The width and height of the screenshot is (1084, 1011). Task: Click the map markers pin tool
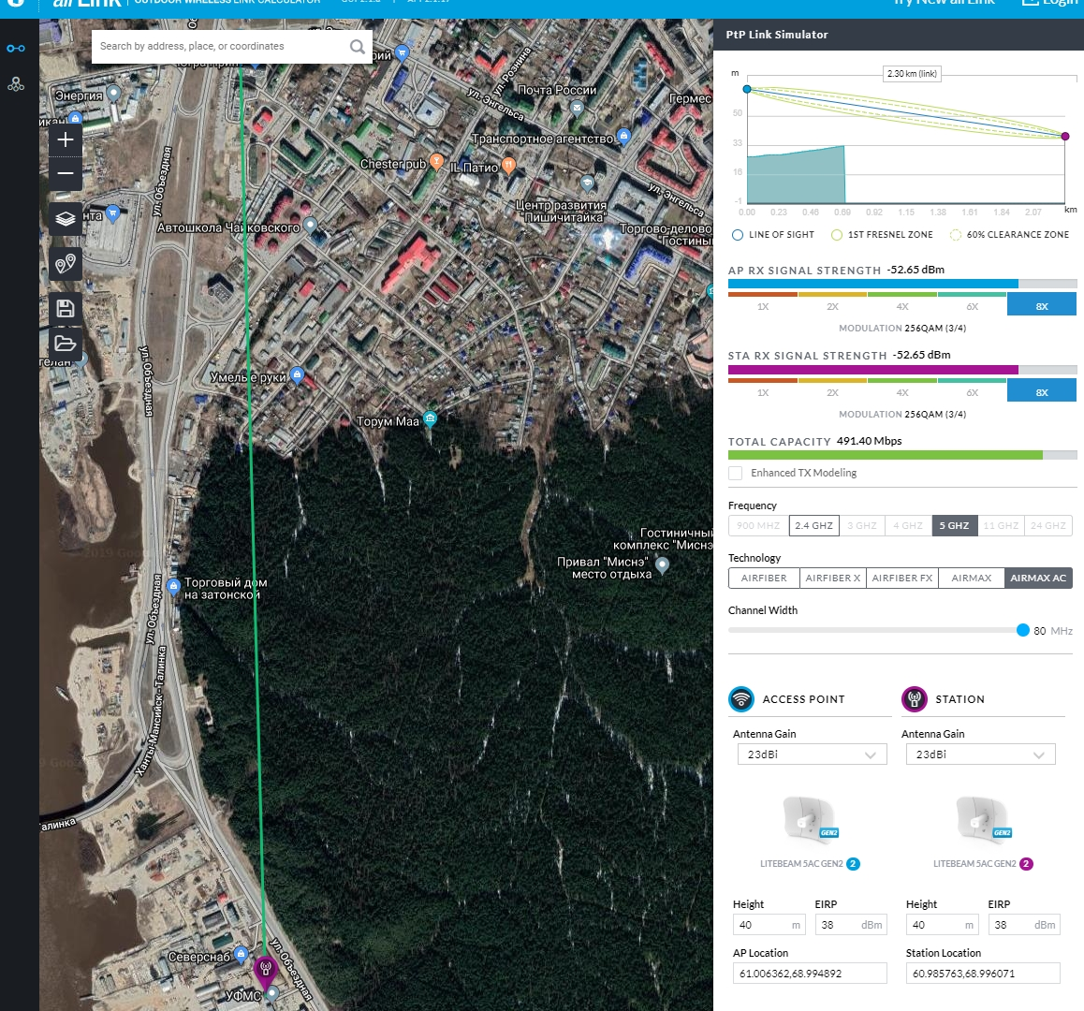click(66, 263)
